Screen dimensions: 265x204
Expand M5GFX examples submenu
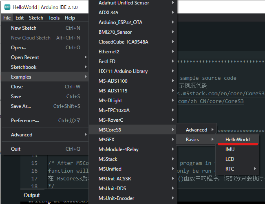pyautogui.click(x=133, y=140)
